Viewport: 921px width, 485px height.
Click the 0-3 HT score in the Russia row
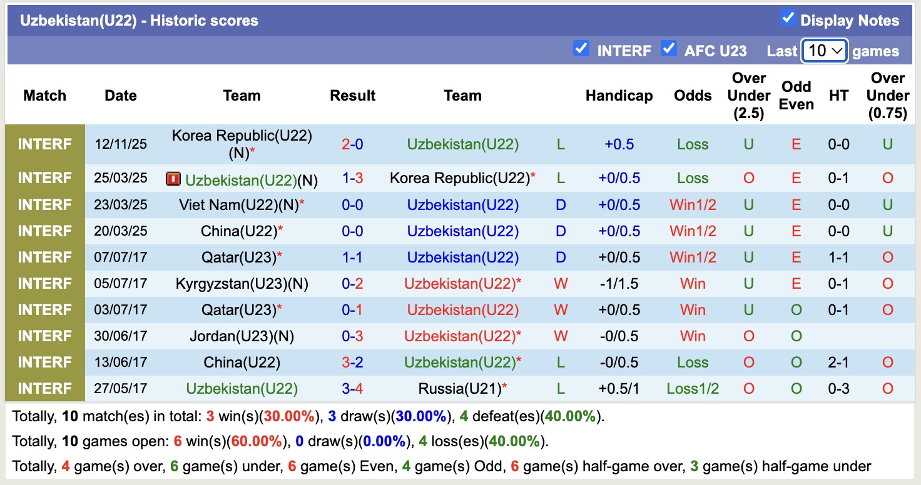click(x=838, y=387)
